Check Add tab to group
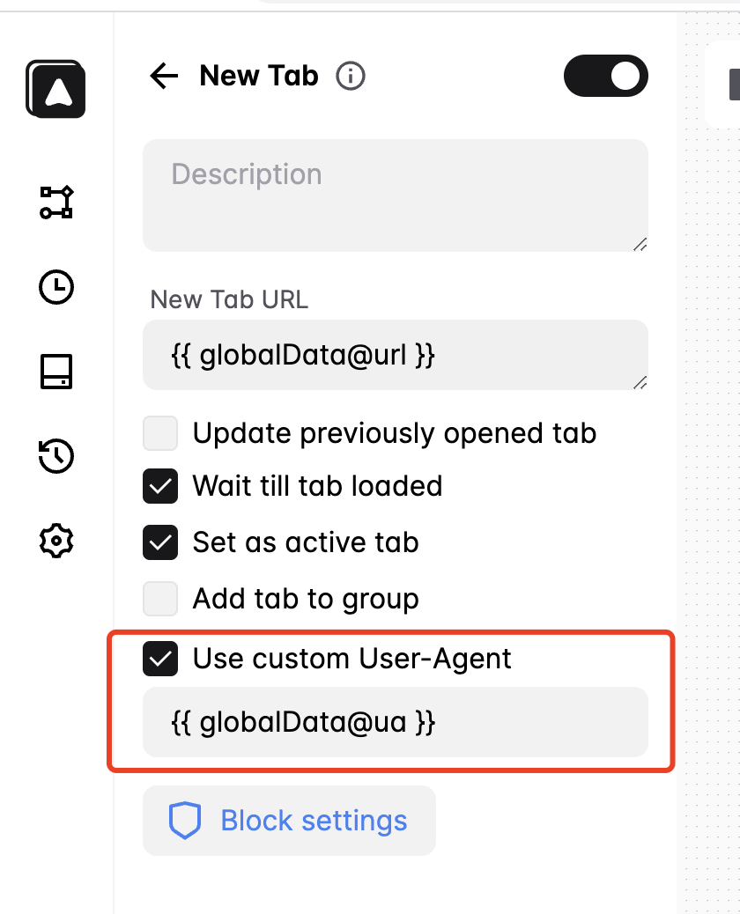The width and height of the screenshot is (740, 914). [160, 599]
